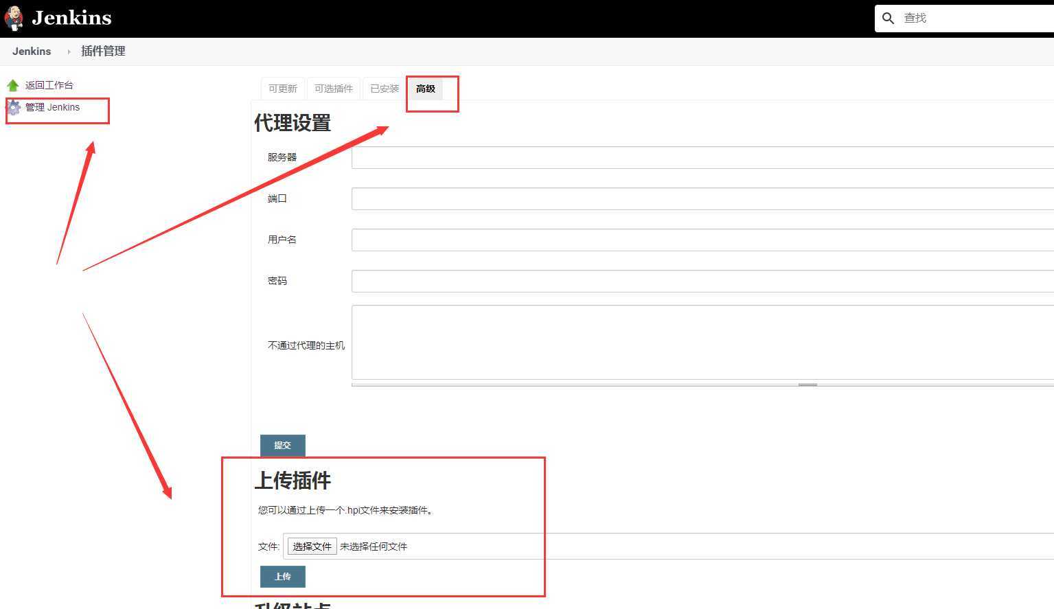Click the 不通过代理的主机 label
This screenshot has width=1054, height=609.
point(306,345)
